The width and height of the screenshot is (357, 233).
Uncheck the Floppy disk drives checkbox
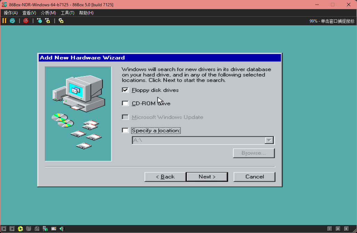(125, 90)
